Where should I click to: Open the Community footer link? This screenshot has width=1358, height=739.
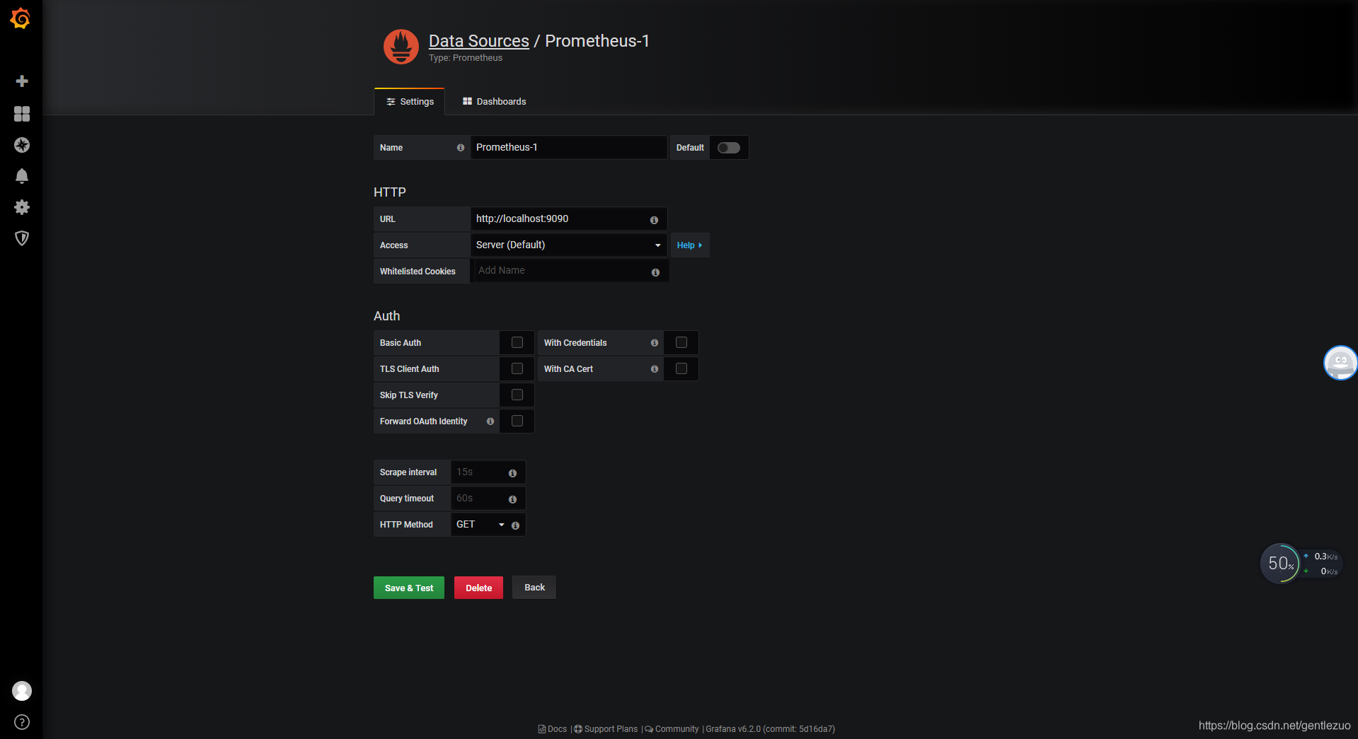[672, 729]
